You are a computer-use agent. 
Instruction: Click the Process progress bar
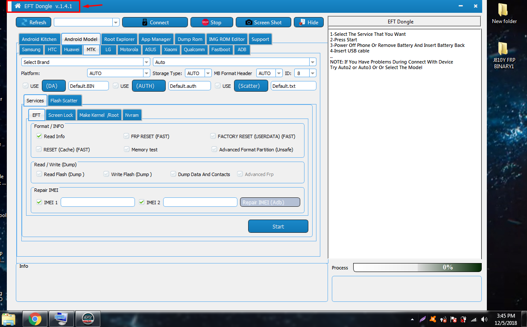(x=417, y=267)
